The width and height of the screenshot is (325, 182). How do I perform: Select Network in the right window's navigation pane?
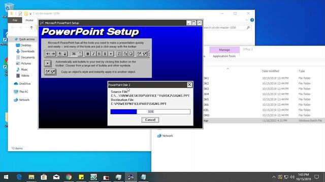pyautogui.click(x=165, y=136)
